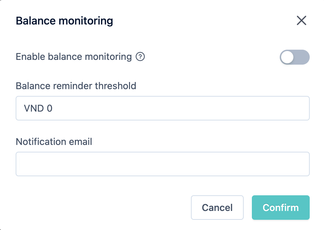This screenshot has width=324, height=230.
Task: Confirm the balance monitoring settings
Action: point(280,208)
